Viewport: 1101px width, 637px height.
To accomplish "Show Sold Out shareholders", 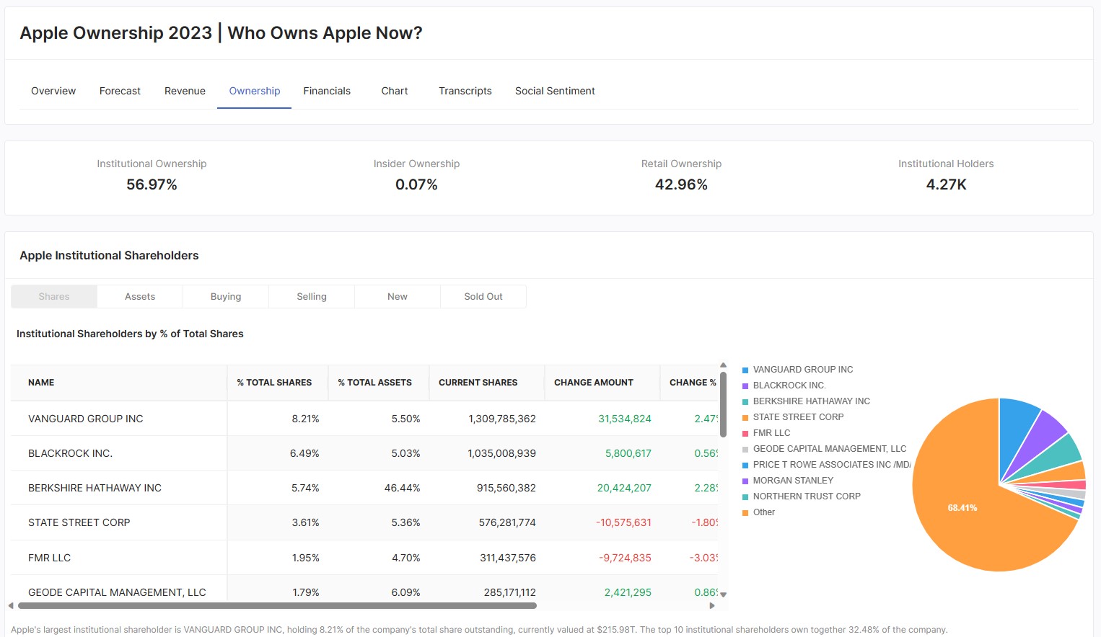I will [483, 296].
